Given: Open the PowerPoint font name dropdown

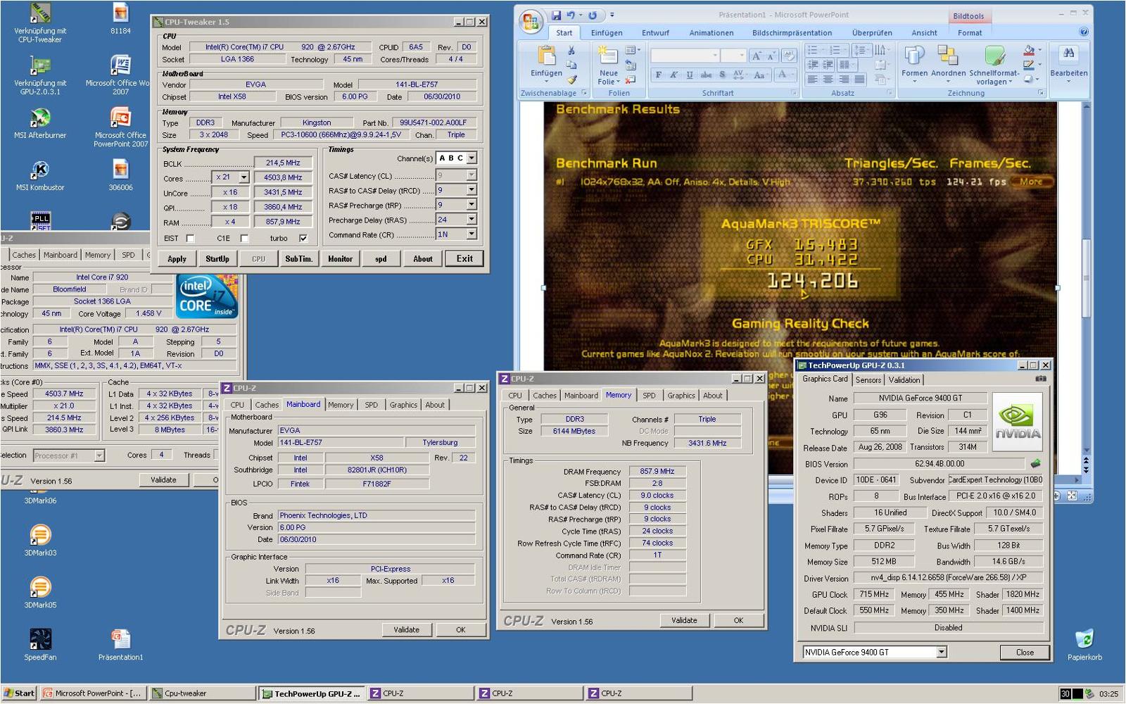Looking at the screenshot, I should [715, 56].
